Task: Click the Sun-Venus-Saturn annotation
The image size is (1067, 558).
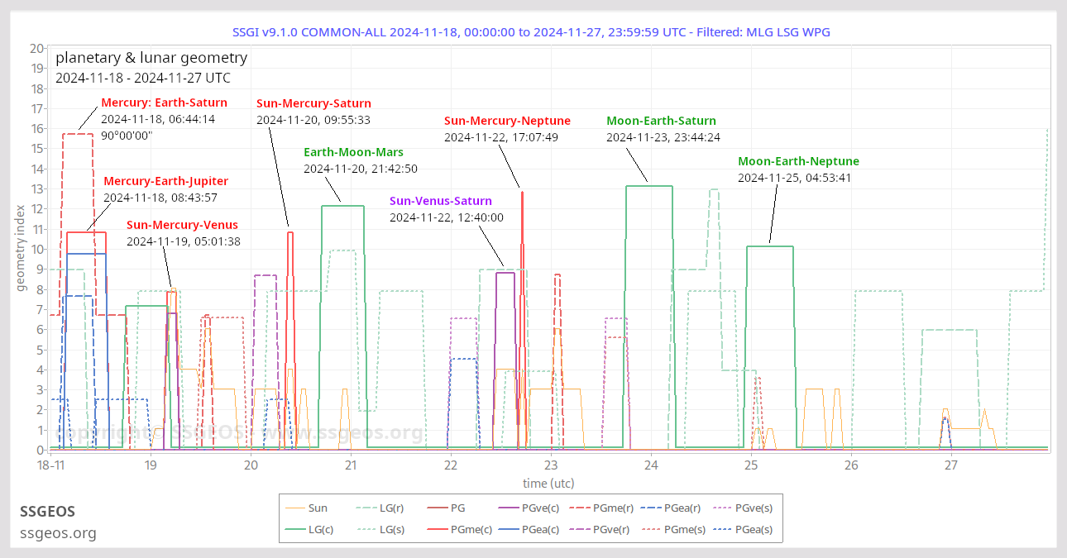Action: tap(440, 201)
